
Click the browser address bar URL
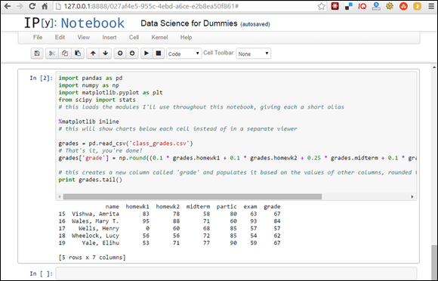151,6
